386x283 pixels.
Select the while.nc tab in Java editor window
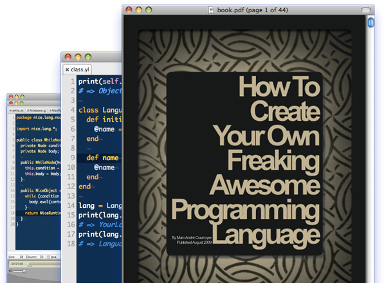[x=16, y=111]
